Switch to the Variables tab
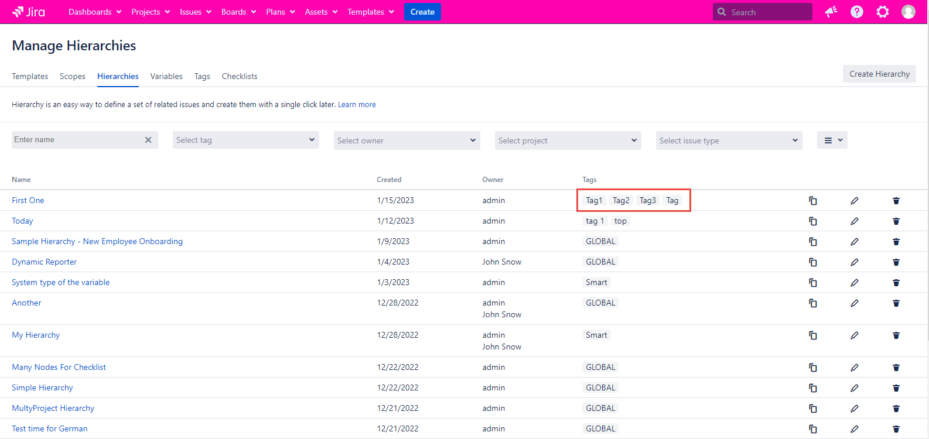Viewport: 929px width, 439px height. (166, 76)
